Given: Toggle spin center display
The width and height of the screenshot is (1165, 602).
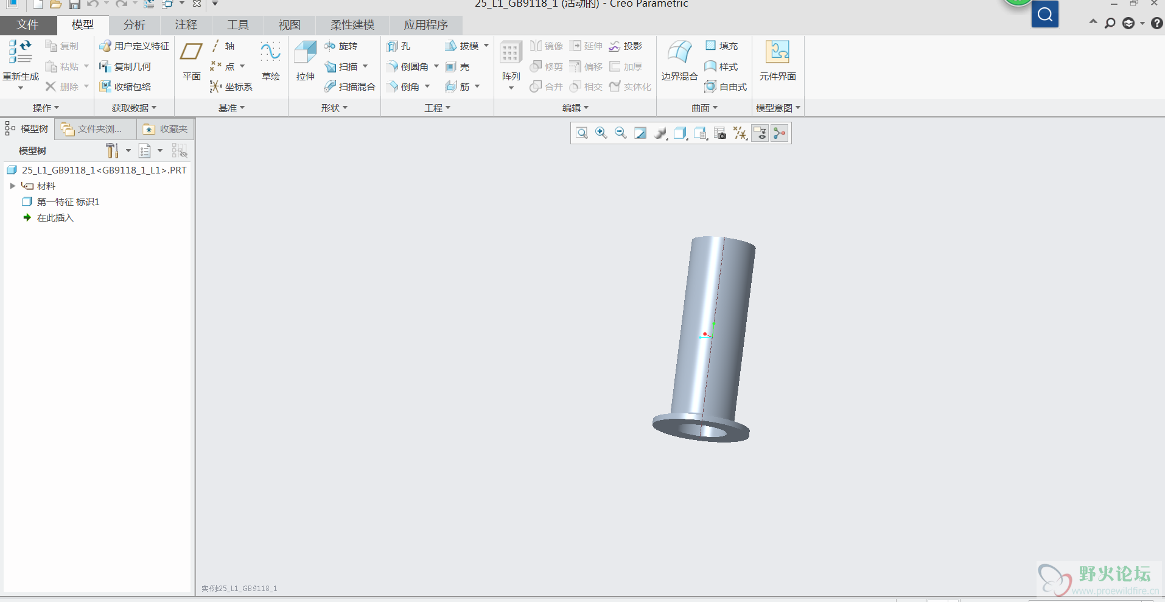Looking at the screenshot, I should (x=780, y=133).
